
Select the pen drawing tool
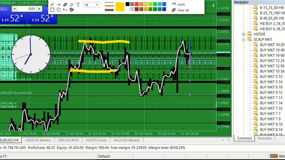tap(52, 4)
